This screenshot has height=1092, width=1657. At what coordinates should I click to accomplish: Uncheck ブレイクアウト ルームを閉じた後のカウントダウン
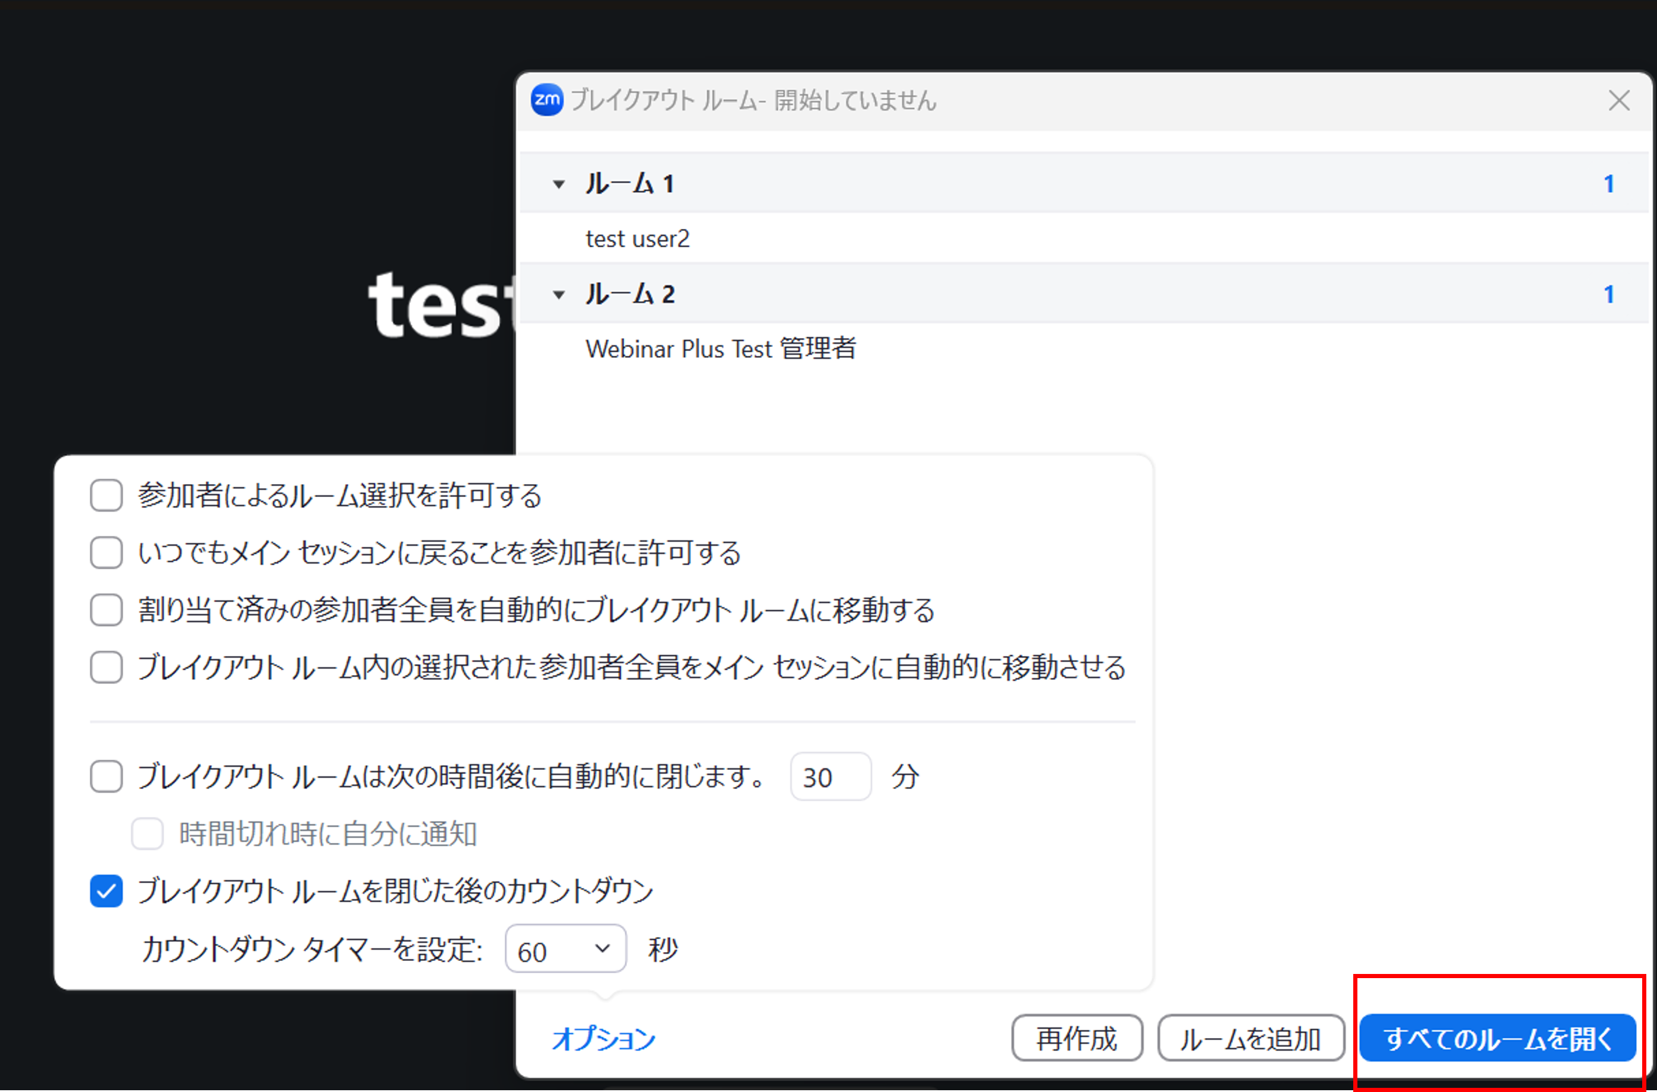[107, 892]
